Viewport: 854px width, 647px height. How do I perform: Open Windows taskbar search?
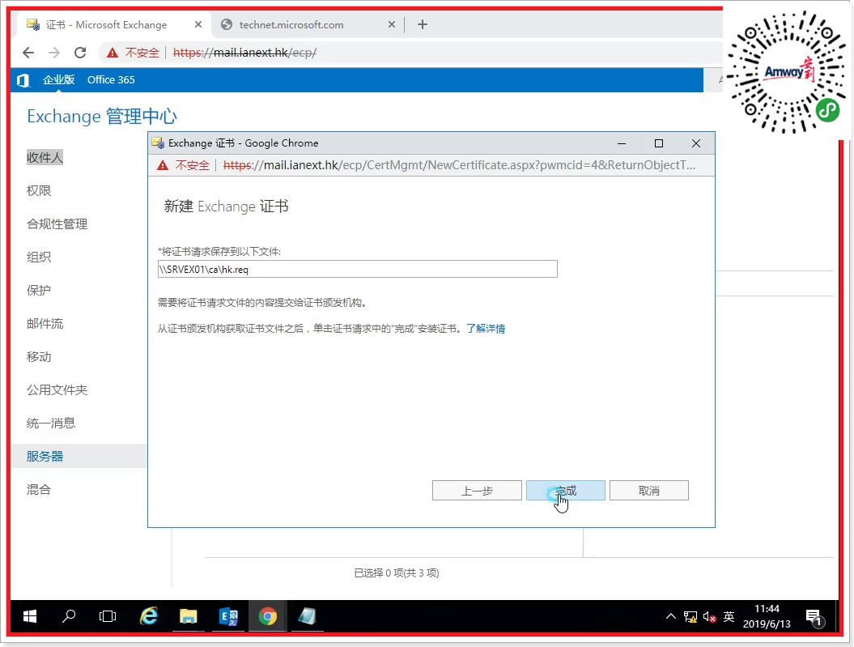click(69, 616)
